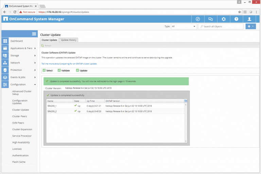Screen dimensions: 261x174
Task: Select the OnCommand System Manager browser tab
Action: pos(21,6)
